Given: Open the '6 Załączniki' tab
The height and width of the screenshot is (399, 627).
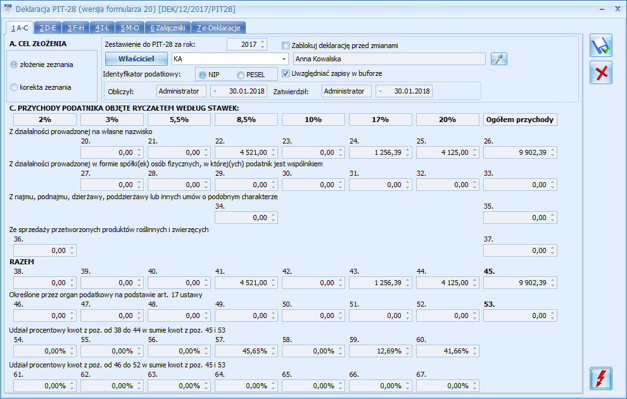Looking at the screenshot, I should click(168, 28).
